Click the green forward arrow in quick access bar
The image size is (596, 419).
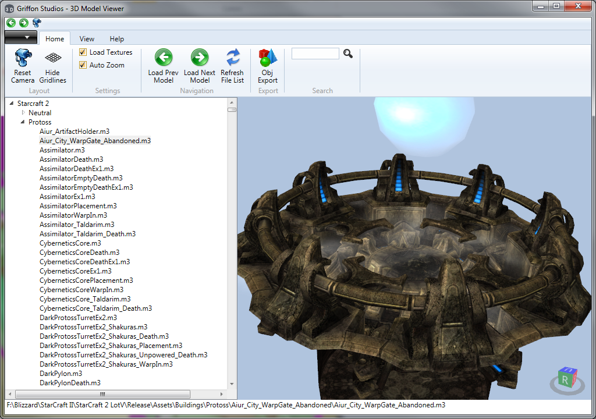click(24, 23)
